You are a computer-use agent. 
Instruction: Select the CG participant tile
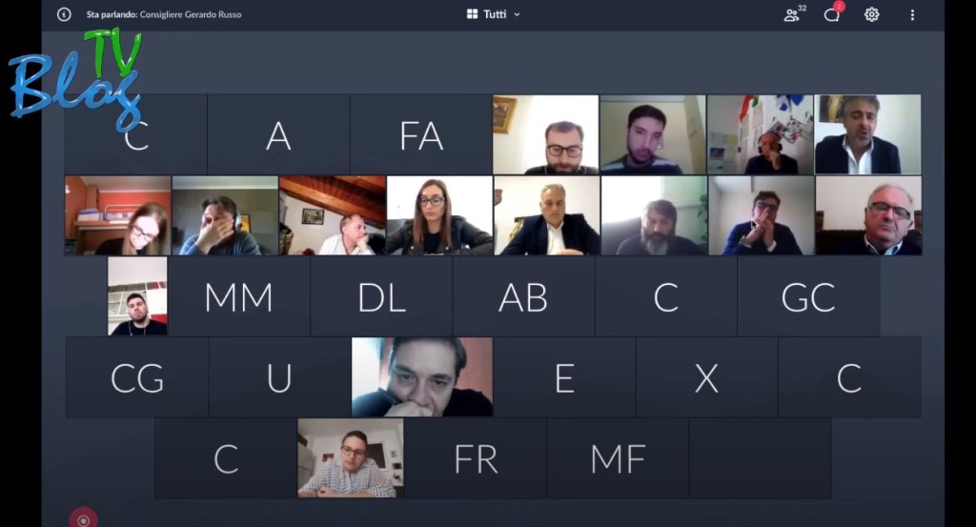point(137,377)
